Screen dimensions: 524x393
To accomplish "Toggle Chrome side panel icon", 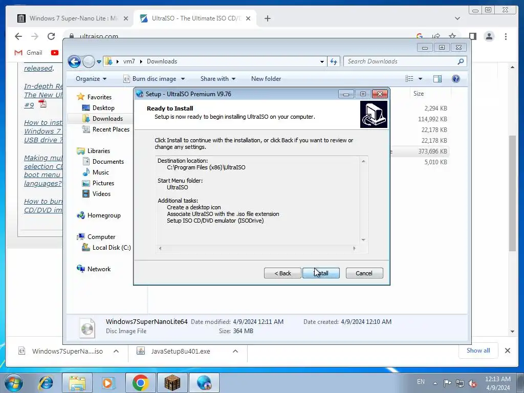I will pyautogui.click(x=472, y=36).
